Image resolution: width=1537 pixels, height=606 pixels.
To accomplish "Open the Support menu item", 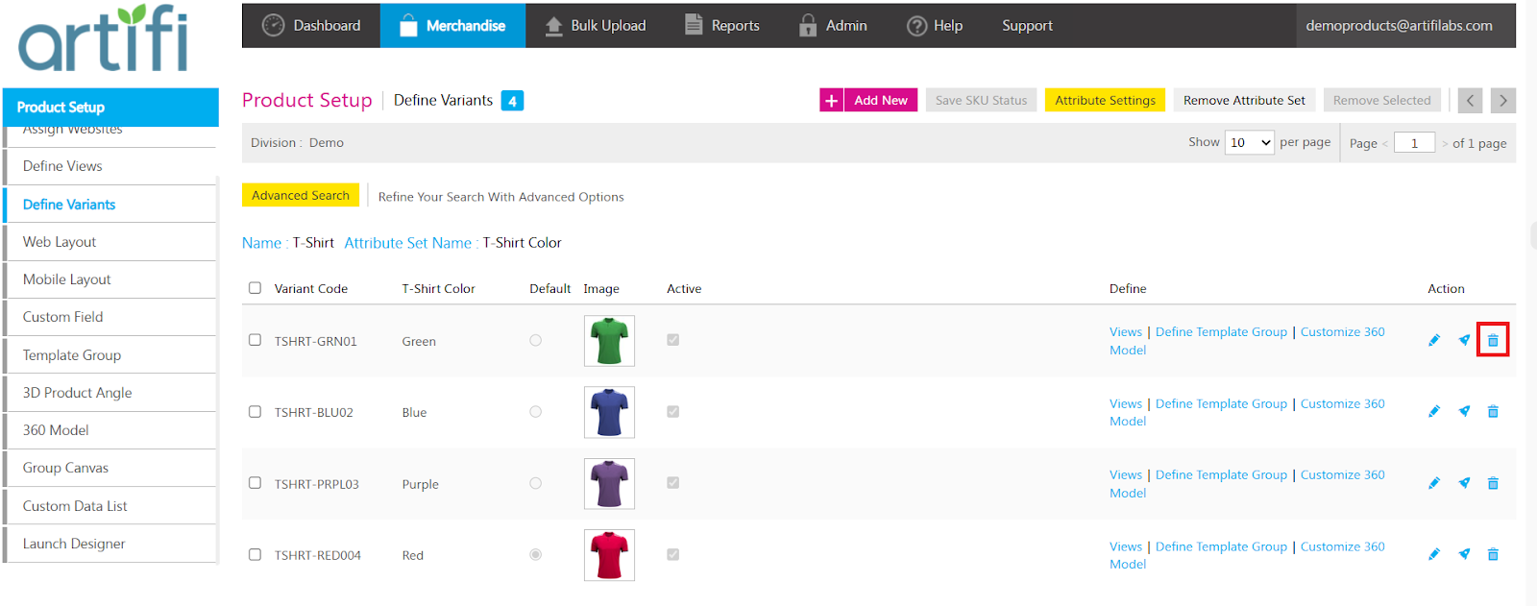I will [1027, 25].
